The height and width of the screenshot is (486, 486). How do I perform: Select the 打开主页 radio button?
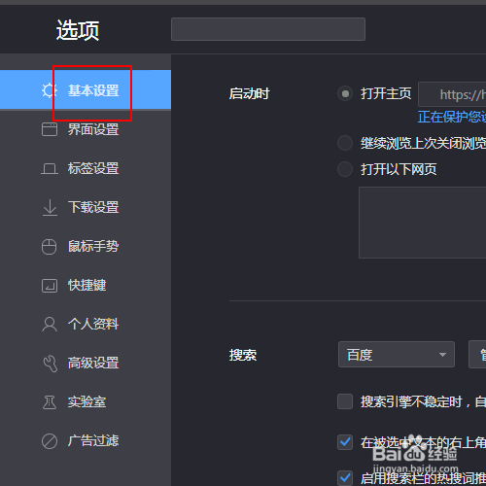(345, 94)
